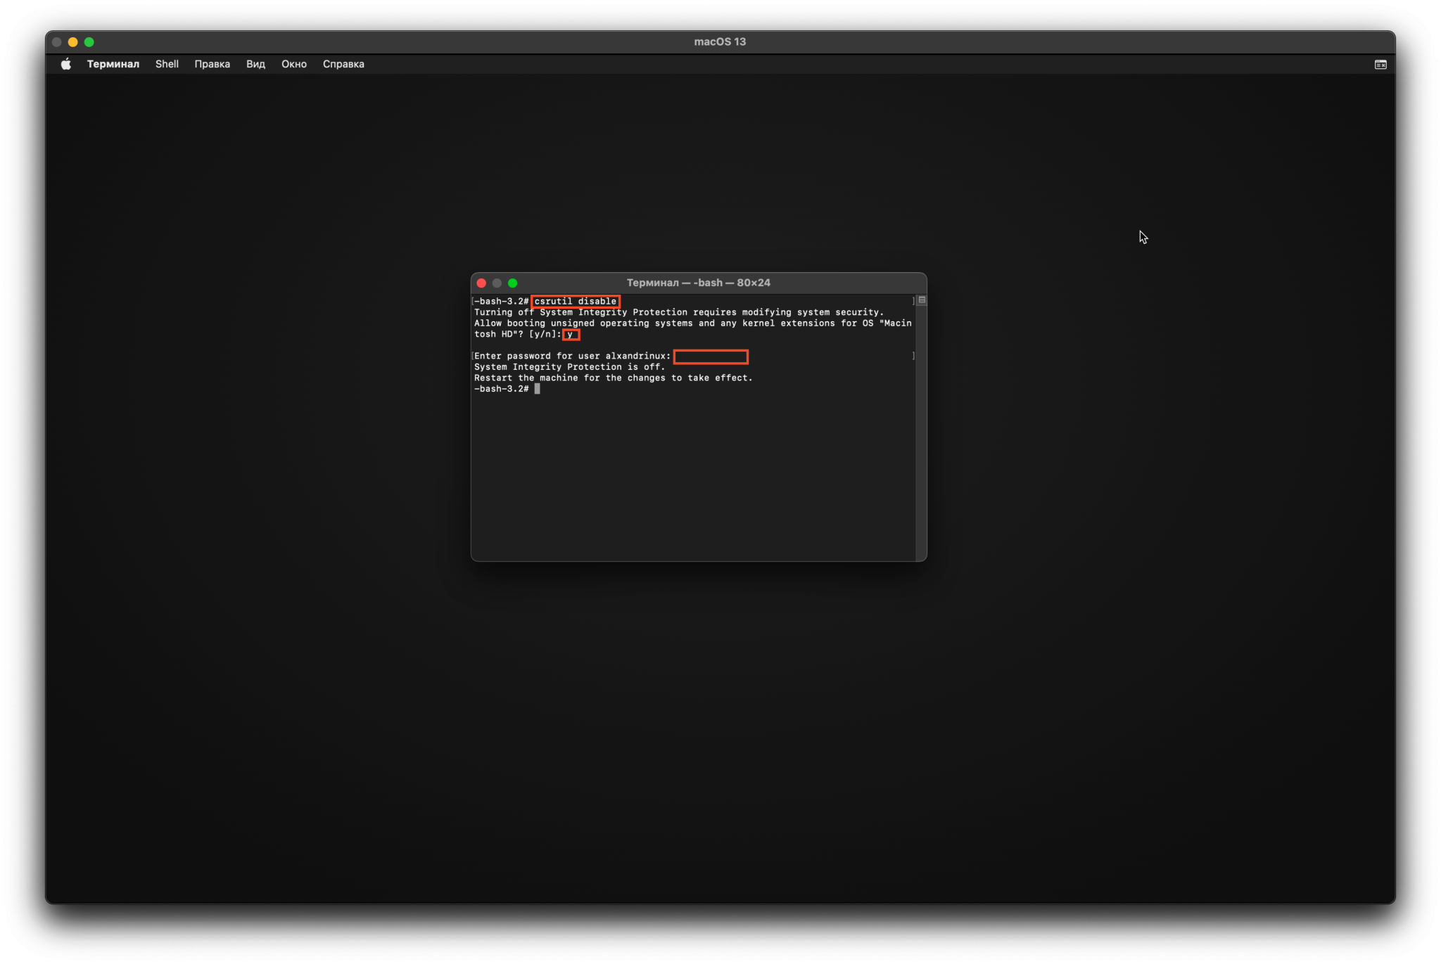Viewport: 1441px width, 964px height.
Task: Select the bash prompt input line
Action: point(537,388)
